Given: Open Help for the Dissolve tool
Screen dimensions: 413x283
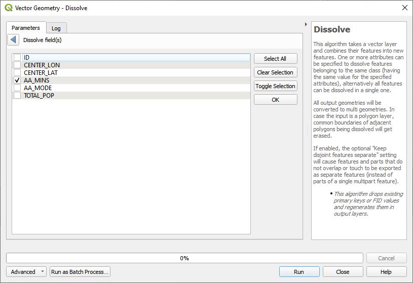Looking at the screenshot, I should 386,272.
